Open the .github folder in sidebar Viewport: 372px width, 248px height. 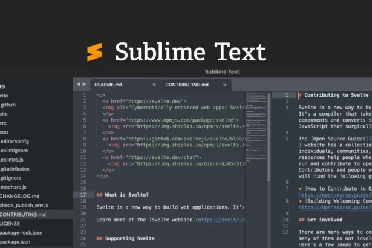point(8,105)
